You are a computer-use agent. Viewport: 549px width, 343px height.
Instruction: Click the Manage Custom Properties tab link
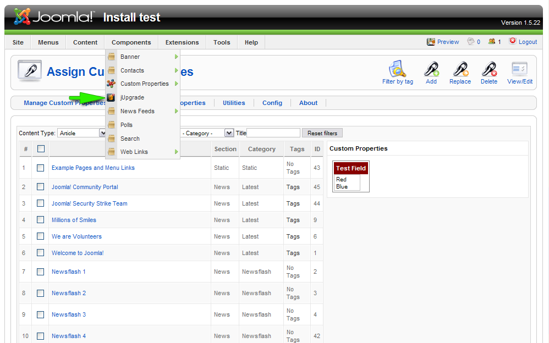(64, 103)
